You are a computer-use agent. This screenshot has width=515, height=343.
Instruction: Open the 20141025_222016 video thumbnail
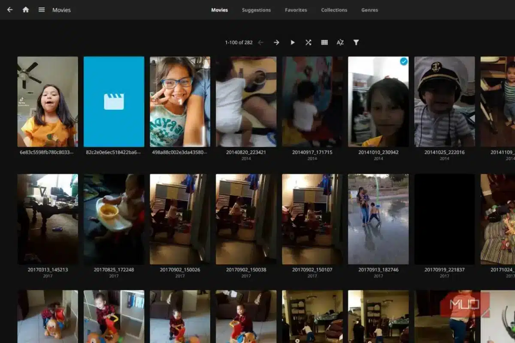(444, 102)
